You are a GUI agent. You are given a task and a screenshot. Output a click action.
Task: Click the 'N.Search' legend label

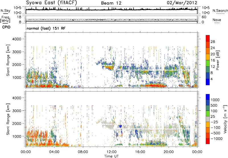[220, 11]
